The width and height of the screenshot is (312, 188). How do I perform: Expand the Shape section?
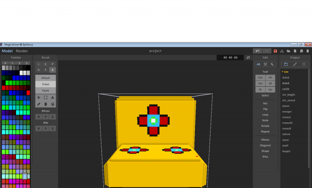click(x=265, y=151)
